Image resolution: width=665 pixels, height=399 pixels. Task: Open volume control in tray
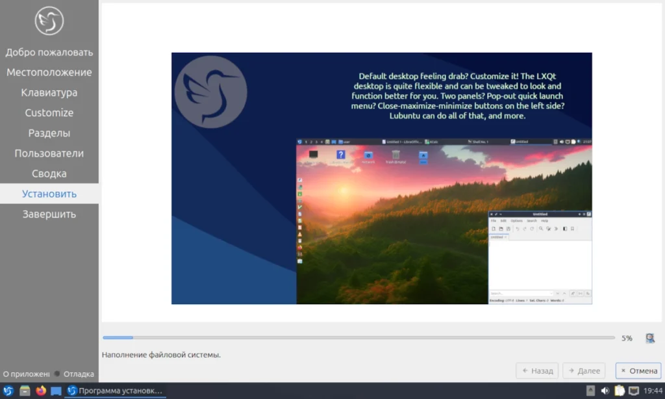pos(605,391)
